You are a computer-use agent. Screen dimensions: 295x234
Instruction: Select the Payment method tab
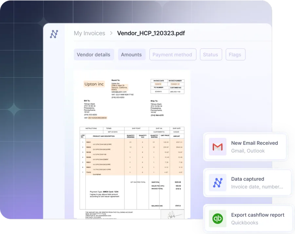173,54
